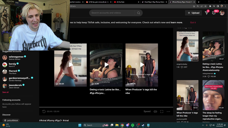Click the Windows taskbar Search box
Image resolution: width=228 pixels, height=128 pixels.
[96, 125]
